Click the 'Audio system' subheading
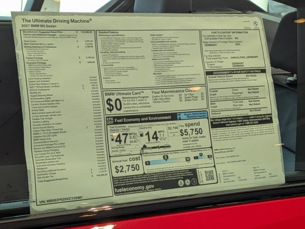 tap(156, 35)
